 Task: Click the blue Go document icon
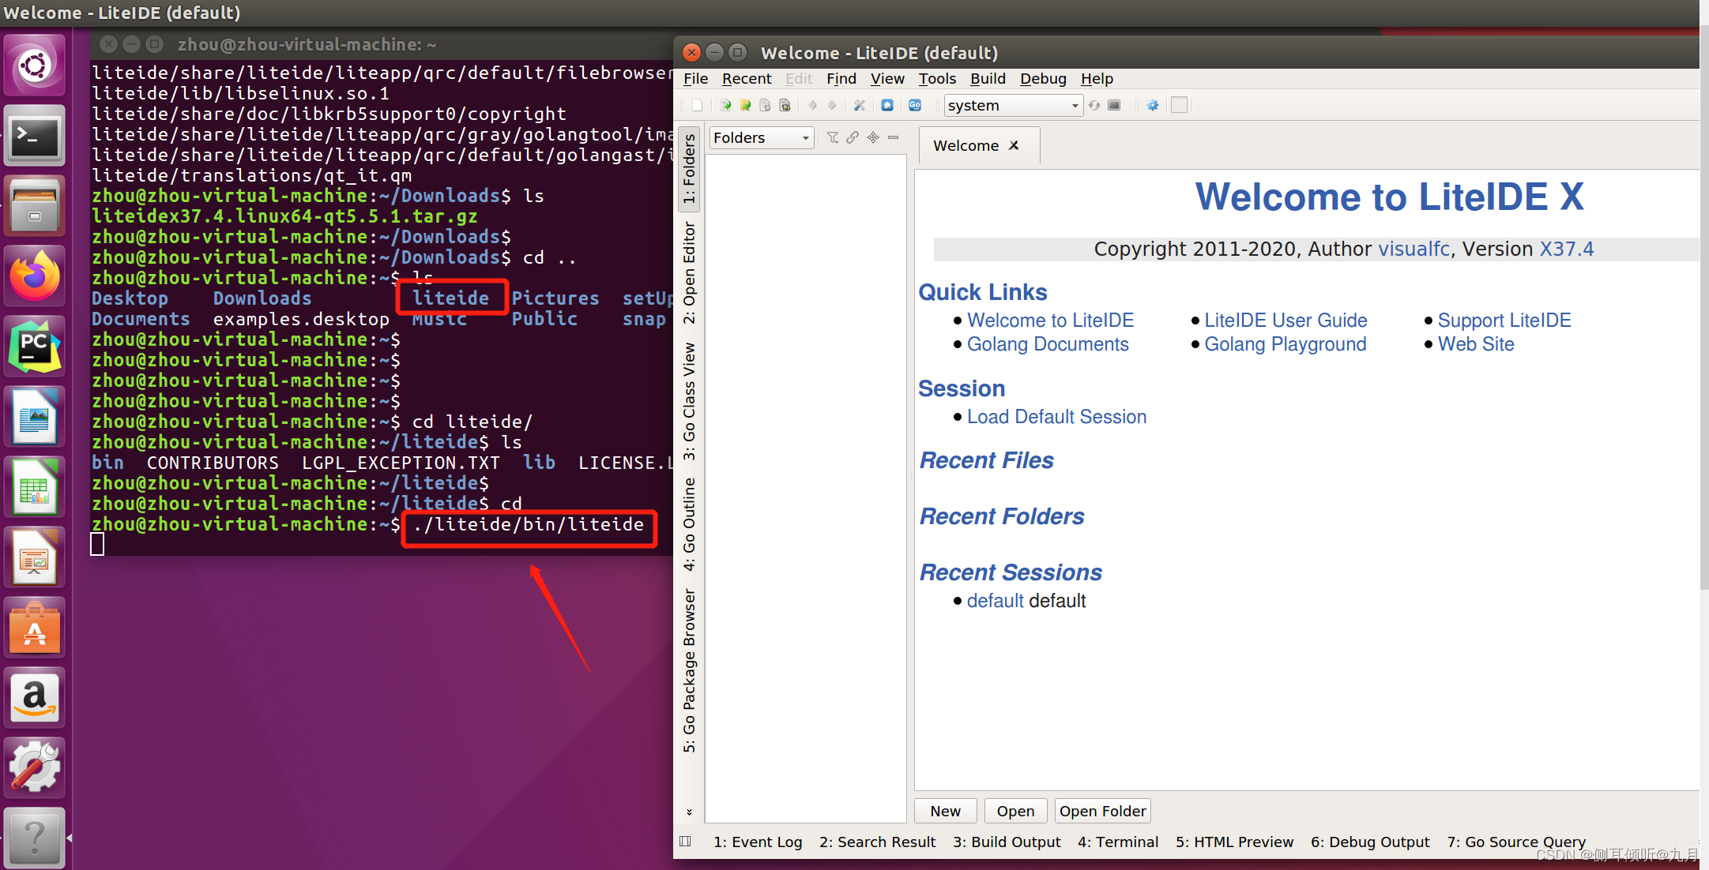[915, 105]
